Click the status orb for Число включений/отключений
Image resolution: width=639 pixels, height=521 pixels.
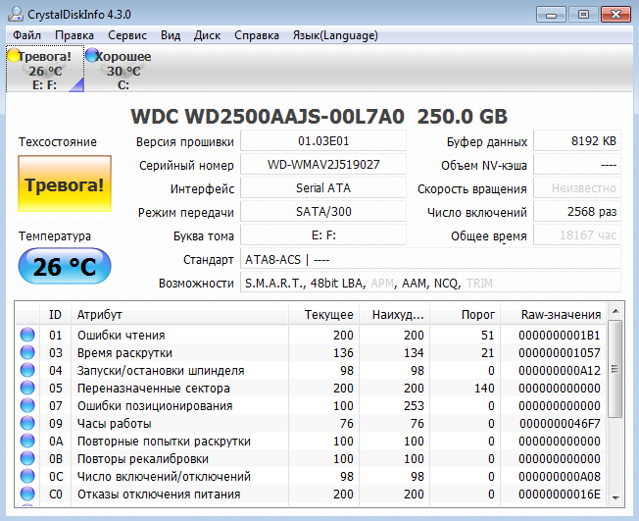tap(27, 476)
